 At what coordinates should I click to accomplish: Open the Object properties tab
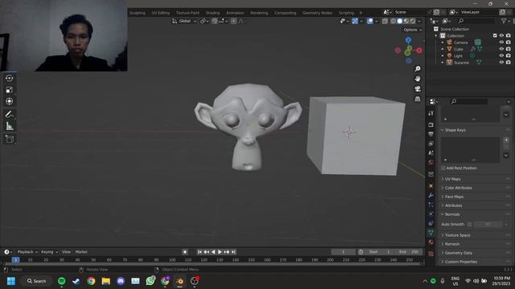(431, 185)
